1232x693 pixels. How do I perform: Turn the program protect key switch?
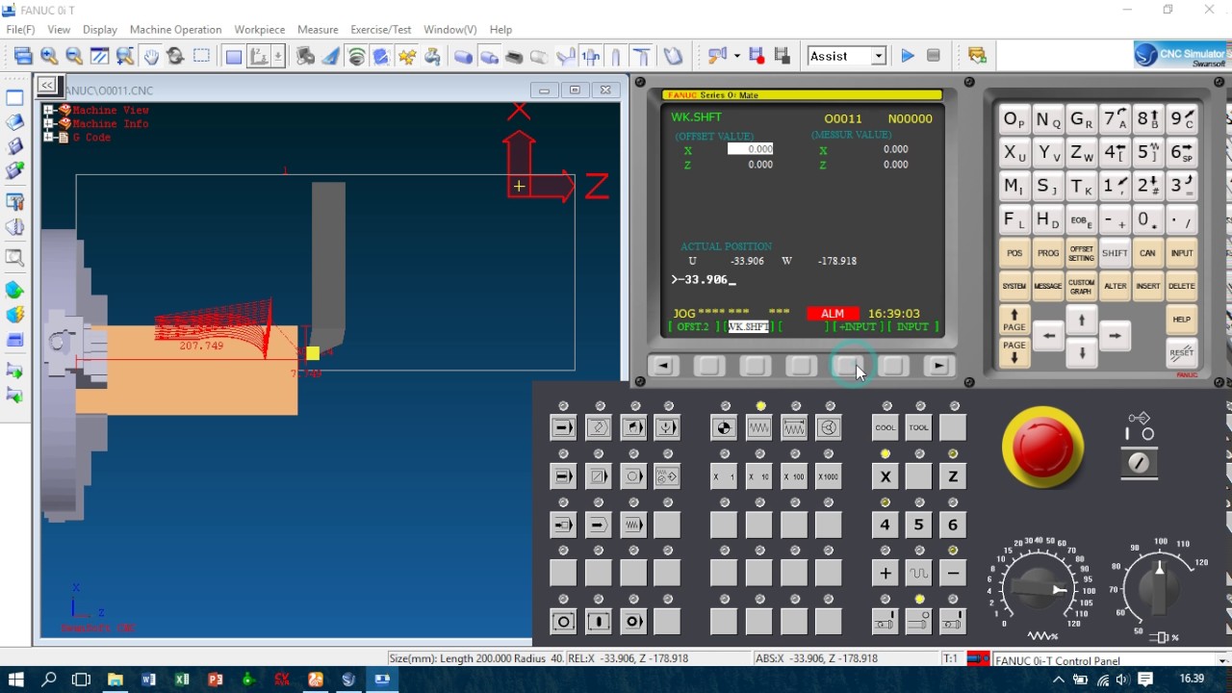point(1139,463)
